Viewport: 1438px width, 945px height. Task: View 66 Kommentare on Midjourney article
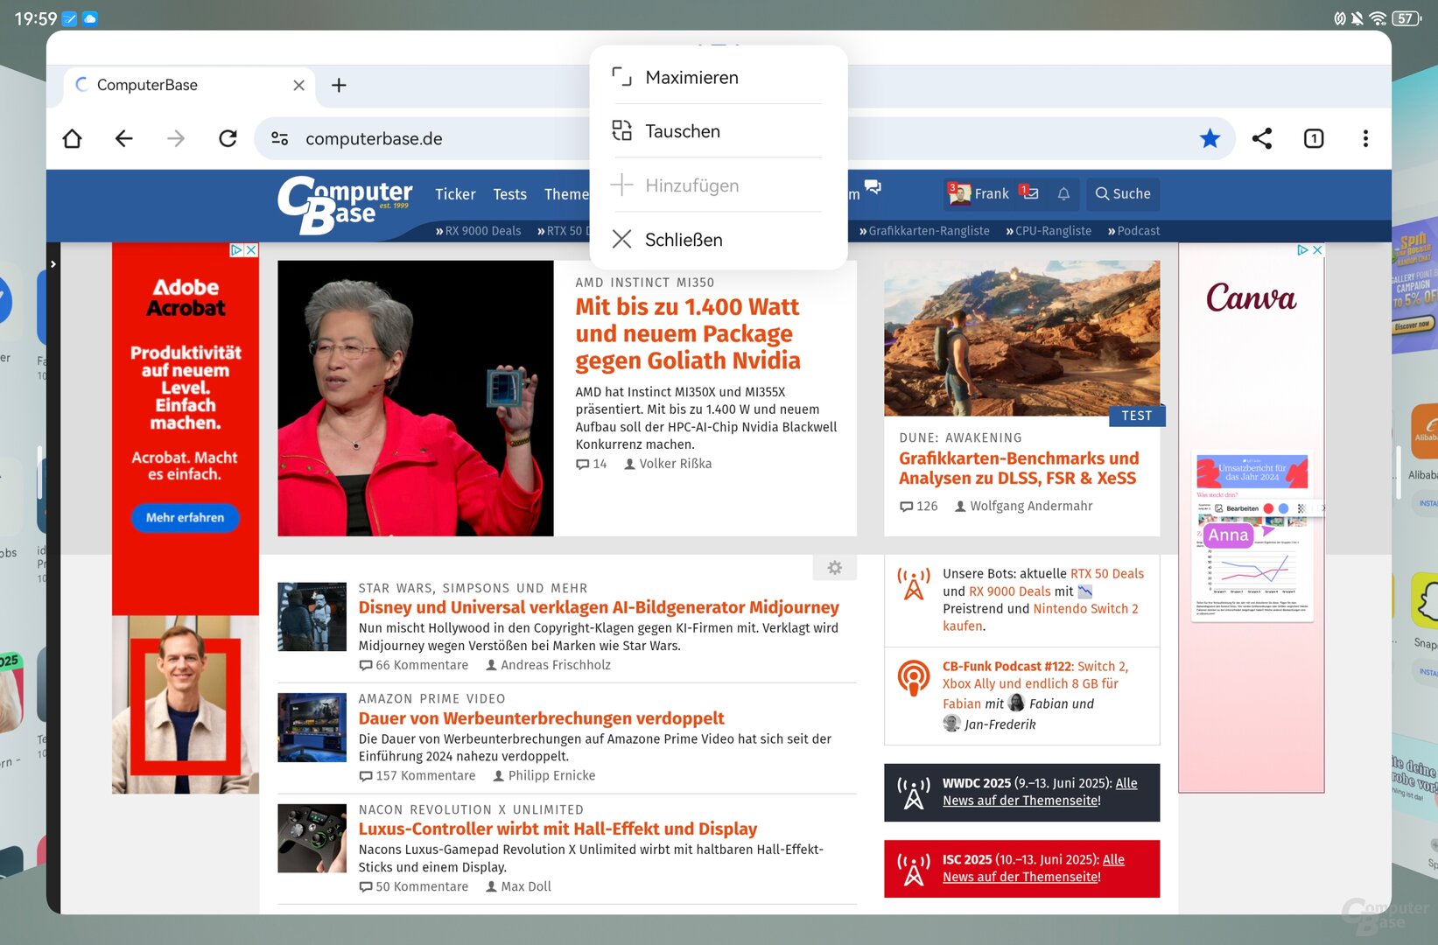414,665
